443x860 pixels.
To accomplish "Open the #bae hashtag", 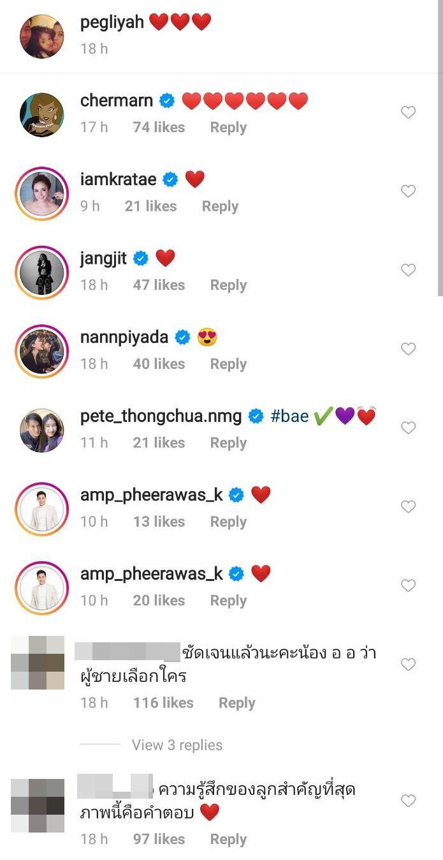I will tap(289, 417).
